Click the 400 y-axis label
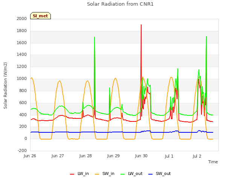Image resolution: width=241 pixels, height=181 pixels. coord(23,115)
